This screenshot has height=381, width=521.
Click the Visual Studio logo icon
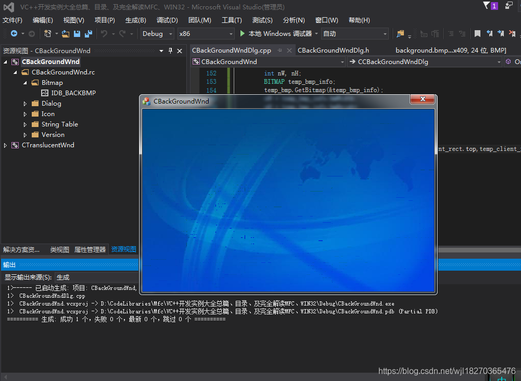pyautogui.click(x=9, y=7)
